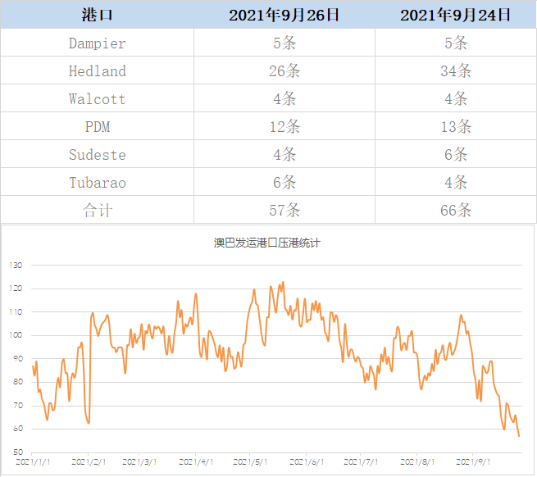This screenshot has height=477, width=537.
Task: Click the 66条 total value
Action: (x=456, y=211)
